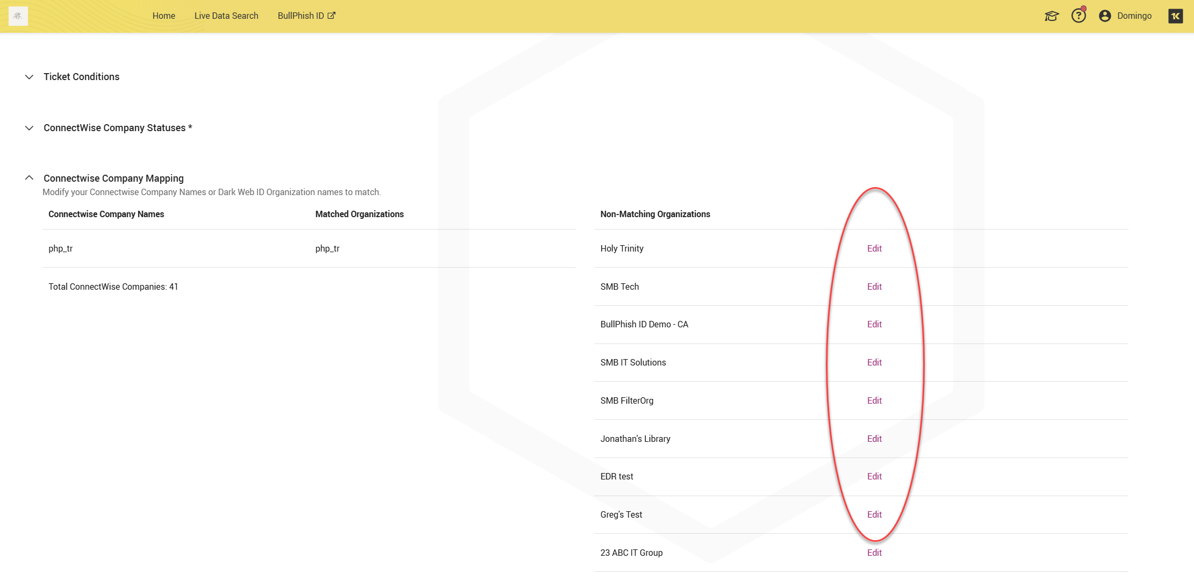Open the BullPhish ID link

(x=300, y=16)
